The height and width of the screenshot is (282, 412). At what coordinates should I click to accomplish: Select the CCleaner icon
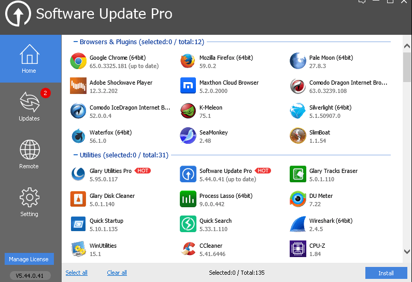[188, 249]
